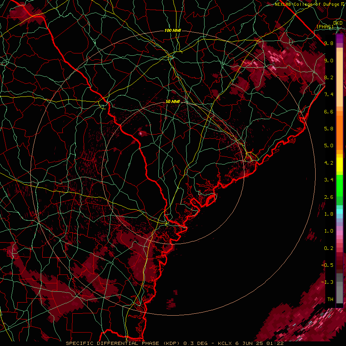Click the '50 NMI' range ring label
Screen dimensions: 346x346
tap(173, 101)
